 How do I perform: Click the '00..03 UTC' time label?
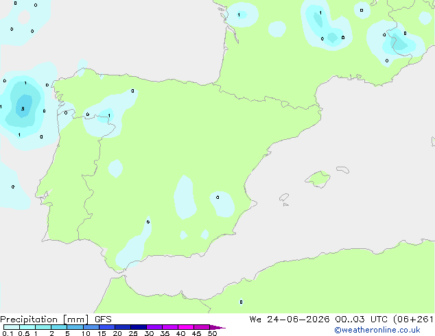[361, 320]
